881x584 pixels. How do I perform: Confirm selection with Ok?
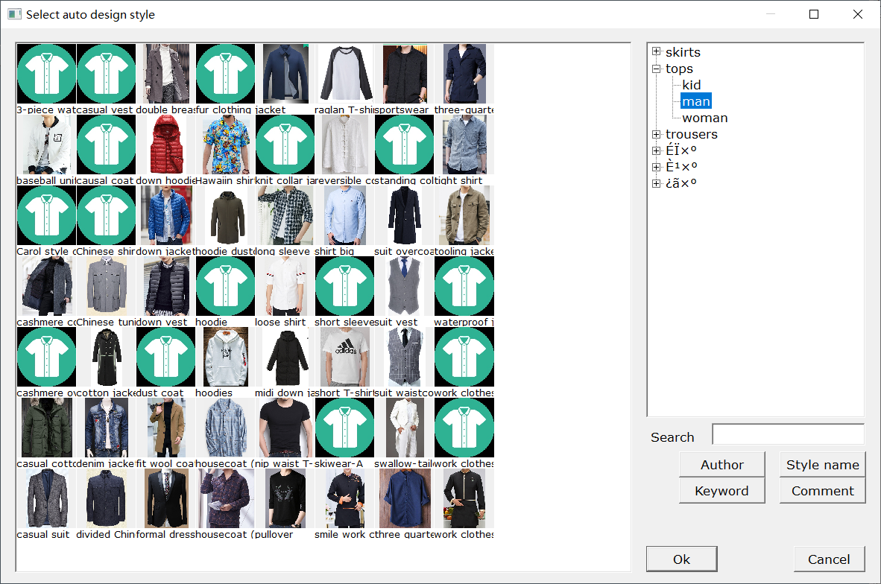(x=681, y=559)
